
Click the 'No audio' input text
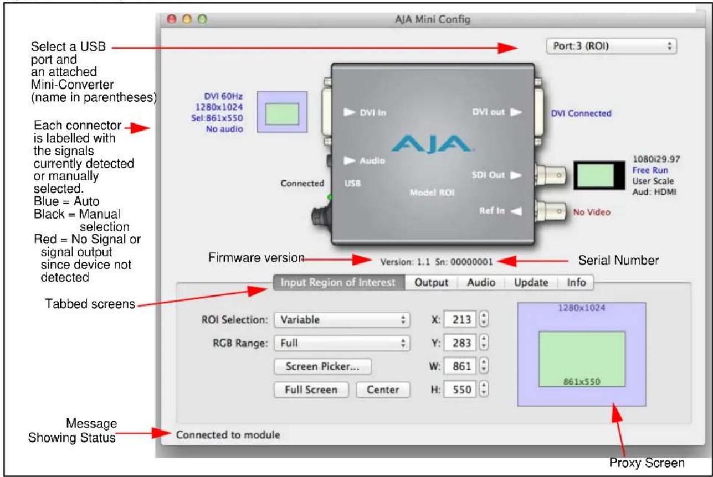tap(224, 129)
